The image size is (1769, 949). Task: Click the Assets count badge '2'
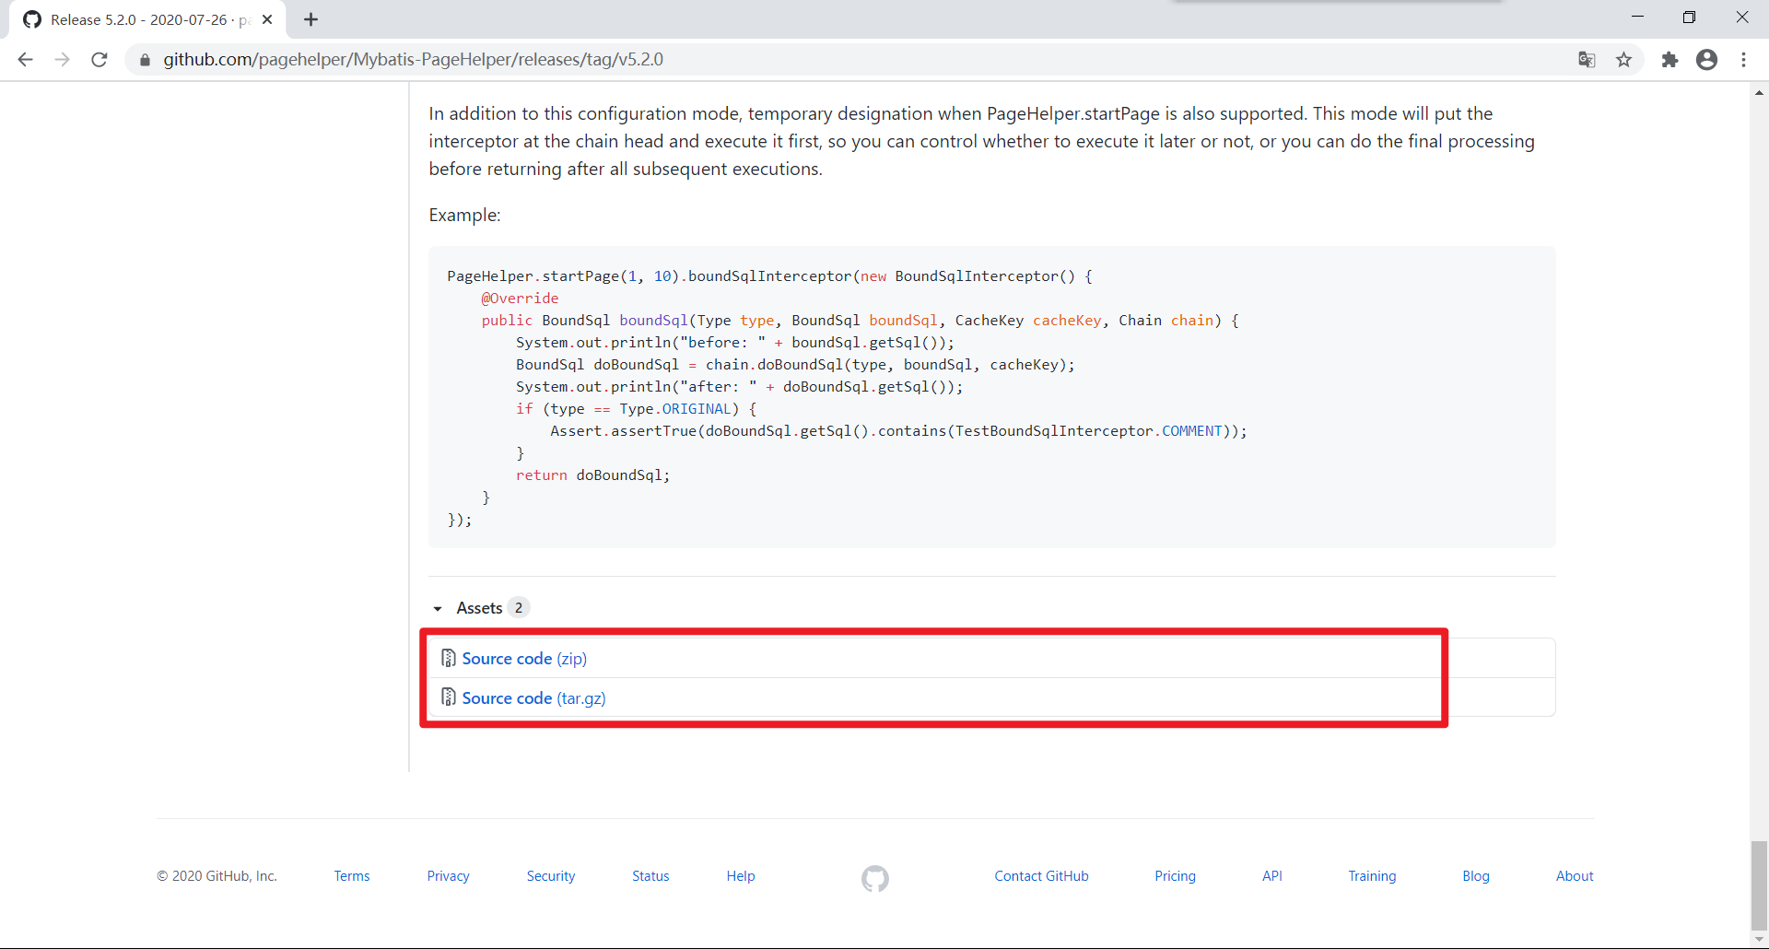tap(519, 608)
